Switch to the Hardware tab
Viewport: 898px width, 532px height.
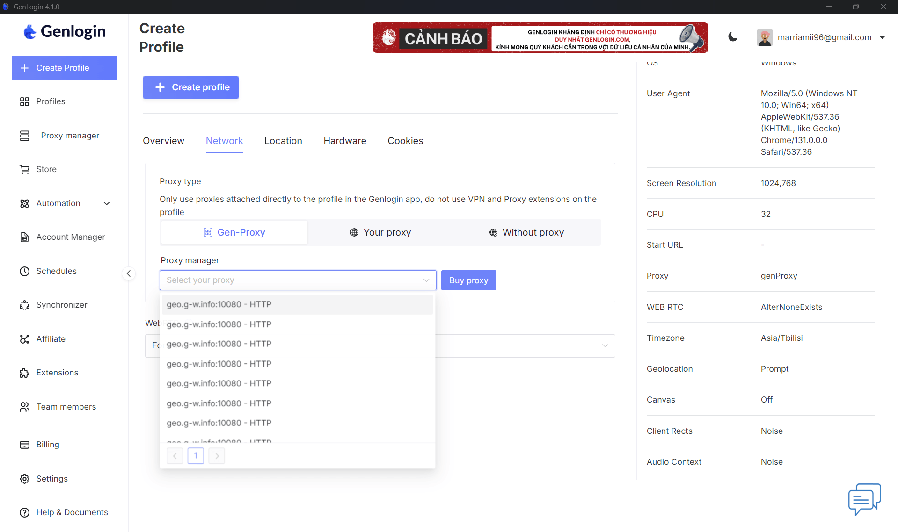[345, 141]
